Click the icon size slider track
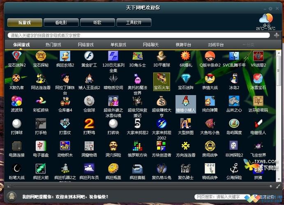 (142, 186)
